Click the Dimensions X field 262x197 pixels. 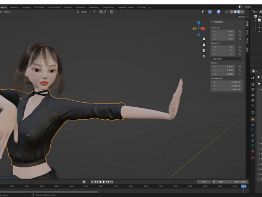click(x=227, y=82)
